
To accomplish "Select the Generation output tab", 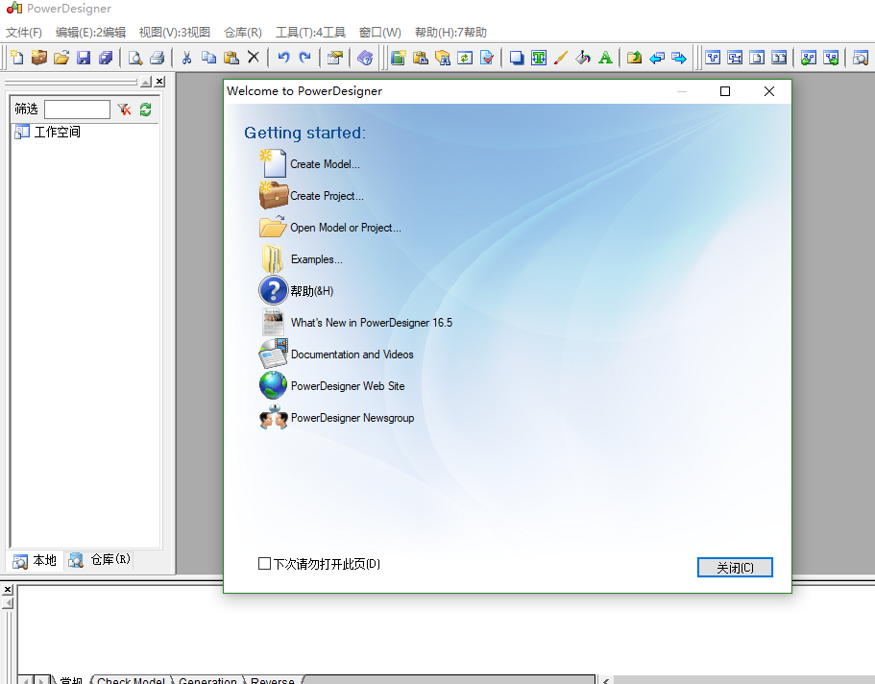I will click(207, 681).
